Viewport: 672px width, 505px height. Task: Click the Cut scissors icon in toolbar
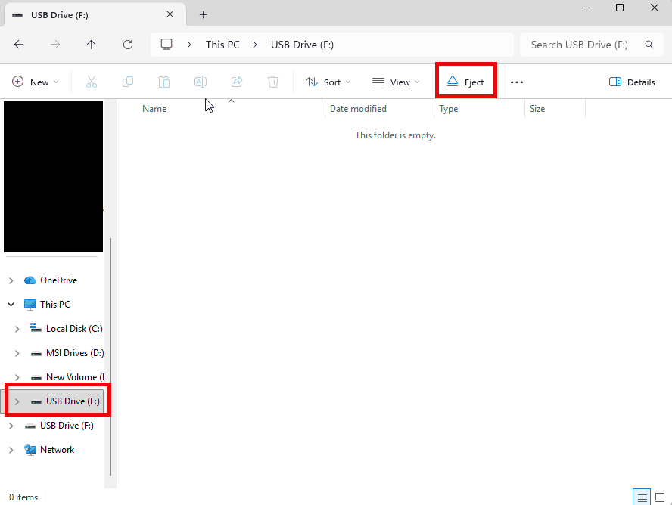(x=92, y=82)
